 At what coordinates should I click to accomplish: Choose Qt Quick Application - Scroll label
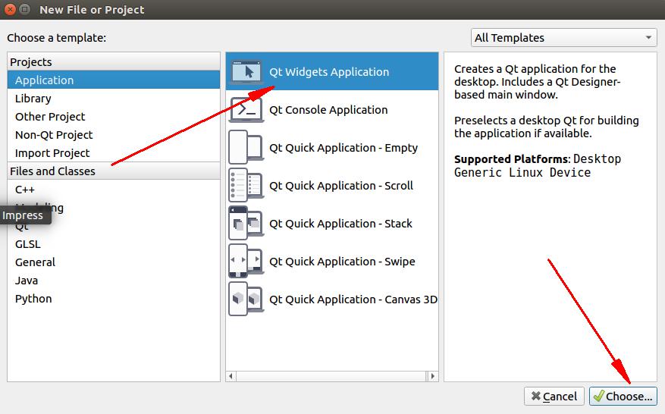pos(341,185)
